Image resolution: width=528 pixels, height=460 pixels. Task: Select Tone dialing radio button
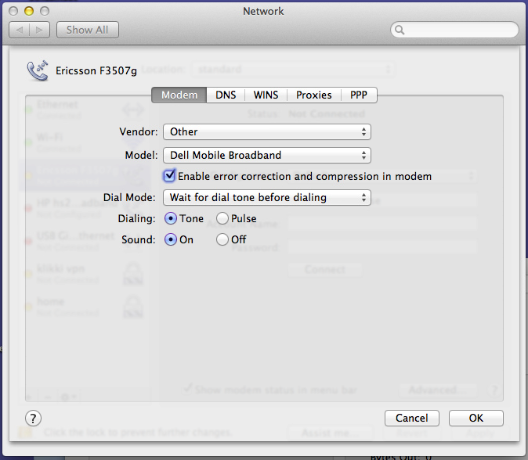point(171,218)
